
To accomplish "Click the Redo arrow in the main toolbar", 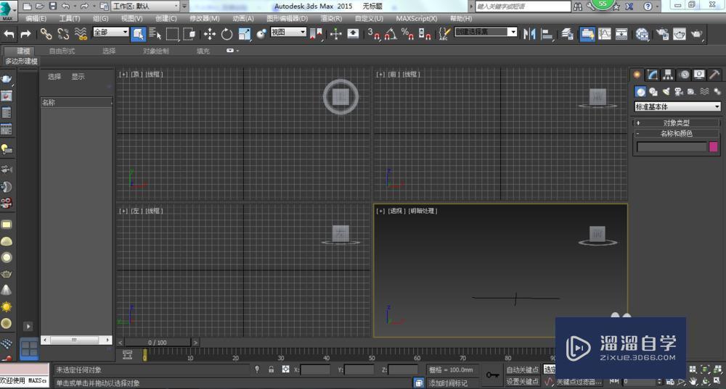I will (x=25, y=34).
